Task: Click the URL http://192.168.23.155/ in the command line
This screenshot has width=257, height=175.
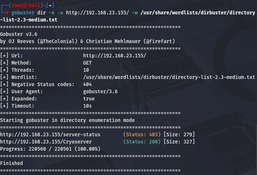Action: pyautogui.click(x=97, y=13)
